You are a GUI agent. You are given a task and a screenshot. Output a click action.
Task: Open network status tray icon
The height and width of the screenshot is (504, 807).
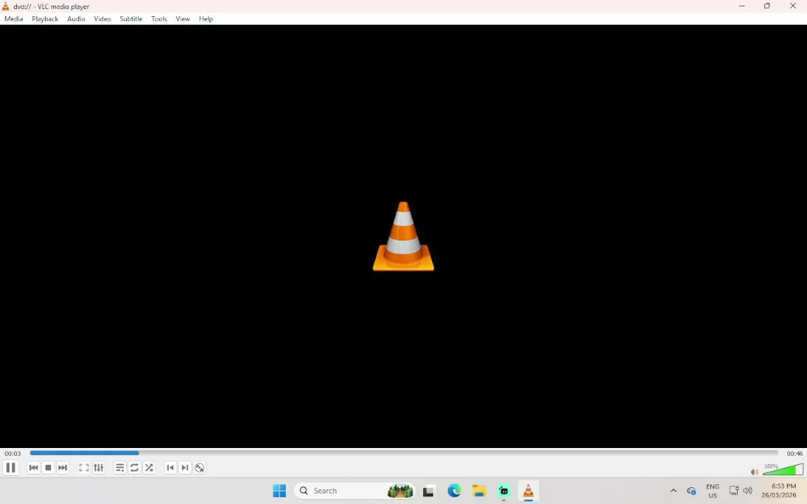pyautogui.click(x=734, y=491)
